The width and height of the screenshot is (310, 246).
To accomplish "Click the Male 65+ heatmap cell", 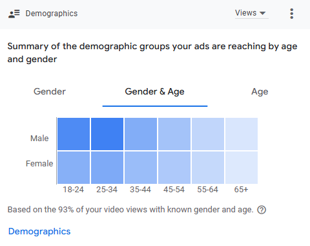I will tap(242, 134).
